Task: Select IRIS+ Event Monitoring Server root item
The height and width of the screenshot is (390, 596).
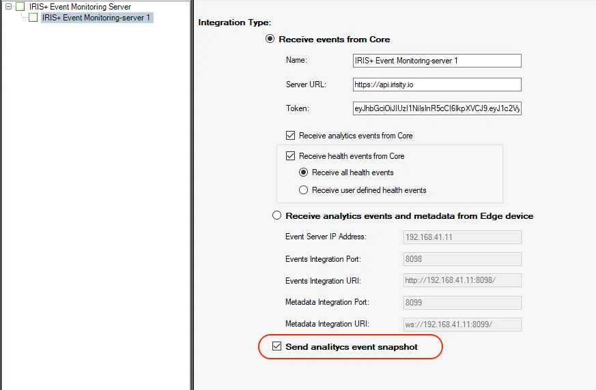Action: click(80, 6)
